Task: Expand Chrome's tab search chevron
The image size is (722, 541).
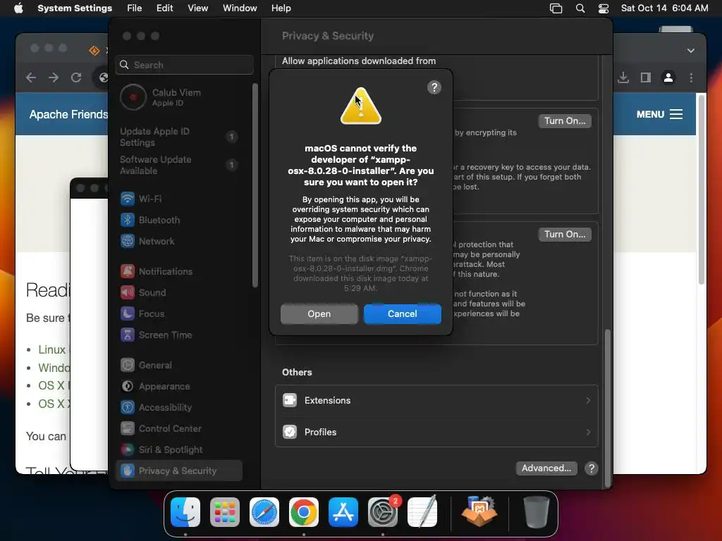Action: point(691,51)
